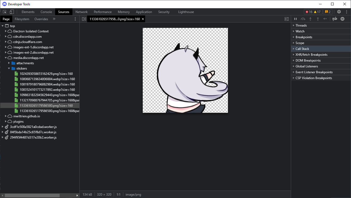Open the Console tab
The height and width of the screenshot is (198, 351).
46,12
